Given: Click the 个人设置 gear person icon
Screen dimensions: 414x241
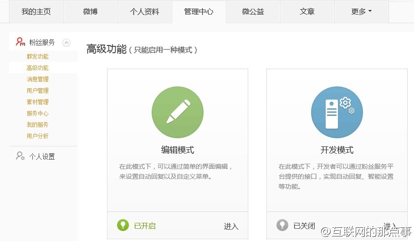Looking at the screenshot, I should coord(20,156).
